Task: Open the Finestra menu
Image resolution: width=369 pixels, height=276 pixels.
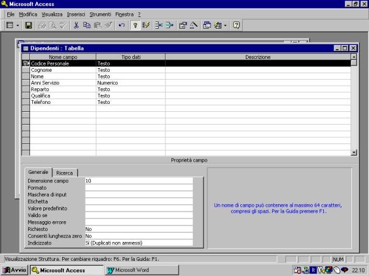Action: point(124,15)
